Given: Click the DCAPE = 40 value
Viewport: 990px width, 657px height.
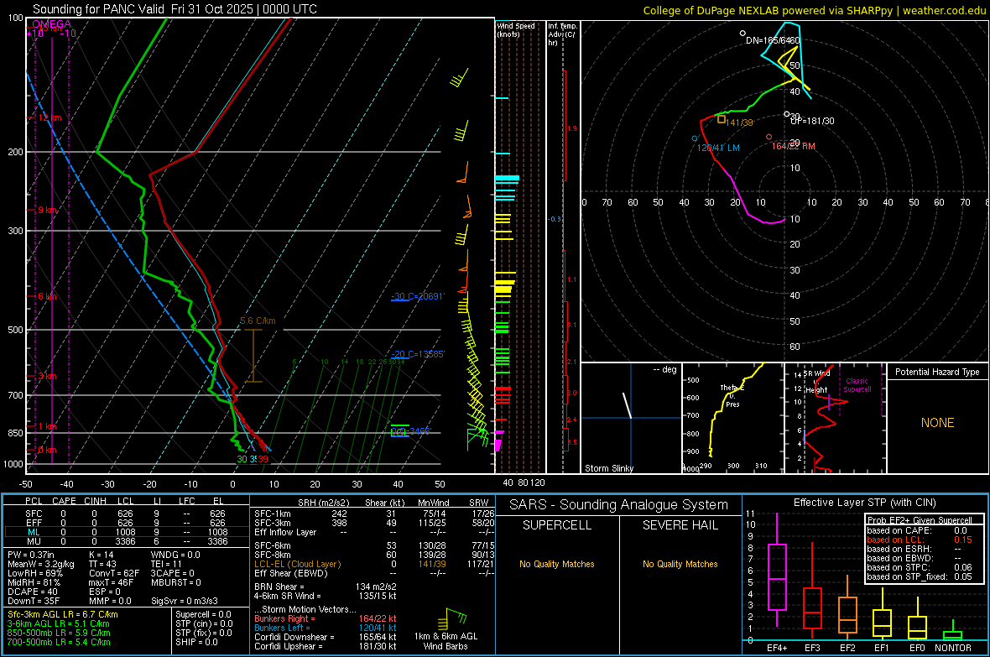Looking at the screenshot, I should [x=33, y=592].
